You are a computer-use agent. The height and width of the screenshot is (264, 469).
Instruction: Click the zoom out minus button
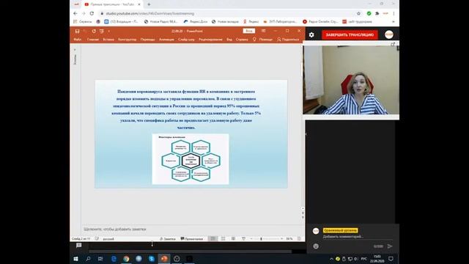(251, 239)
